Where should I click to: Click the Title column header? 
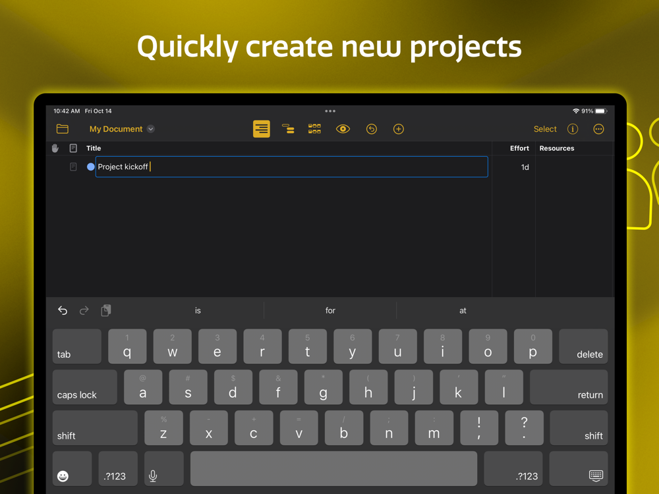tap(94, 148)
